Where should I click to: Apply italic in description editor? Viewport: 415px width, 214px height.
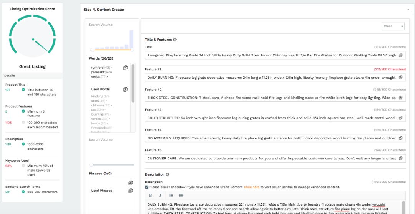tap(160, 196)
